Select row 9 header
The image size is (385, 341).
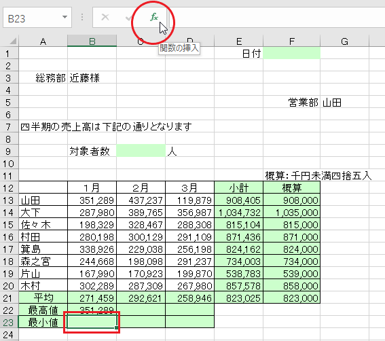9,151
